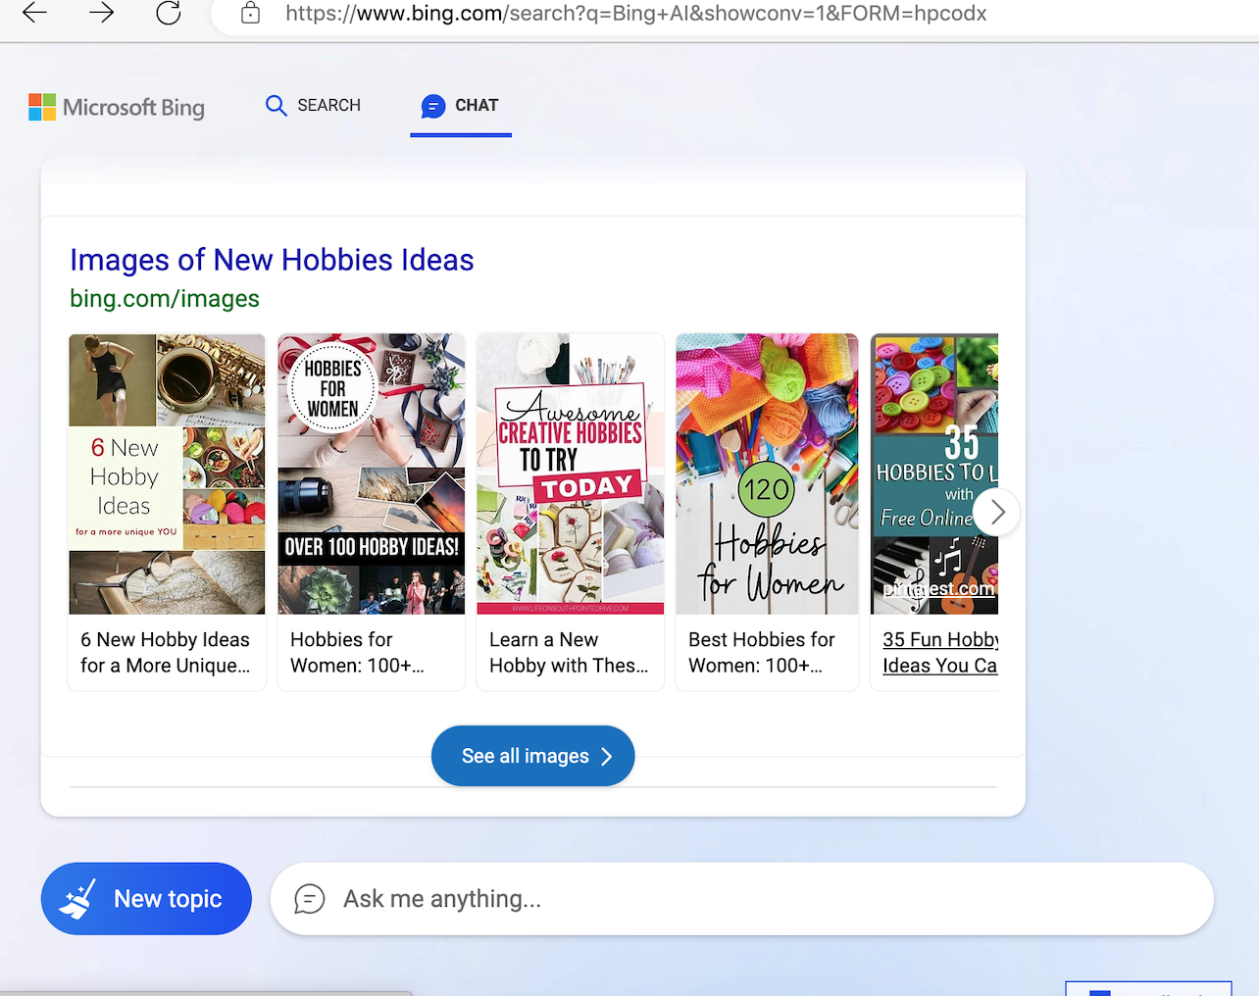
Task: Open the Over 100 Hobby Ideas image
Action: pos(371,474)
